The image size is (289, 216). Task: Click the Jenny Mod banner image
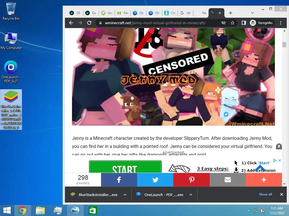point(173,77)
